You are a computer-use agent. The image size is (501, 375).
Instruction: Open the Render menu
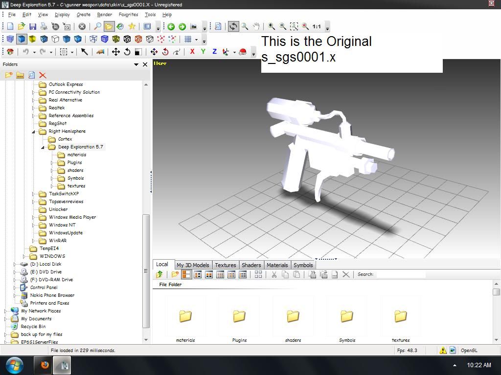point(104,15)
